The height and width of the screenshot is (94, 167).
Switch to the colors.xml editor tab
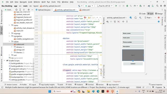point(86,10)
